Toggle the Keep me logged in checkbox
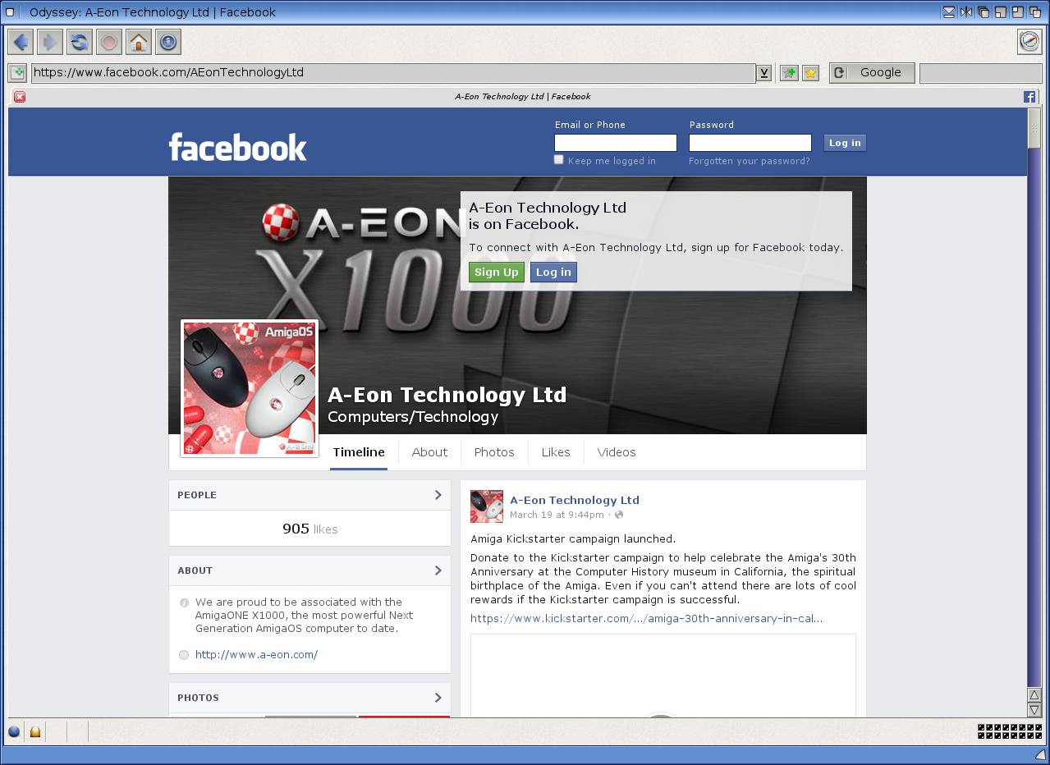The height and width of the screenshot is (765, 1050). tap(559, 160)
